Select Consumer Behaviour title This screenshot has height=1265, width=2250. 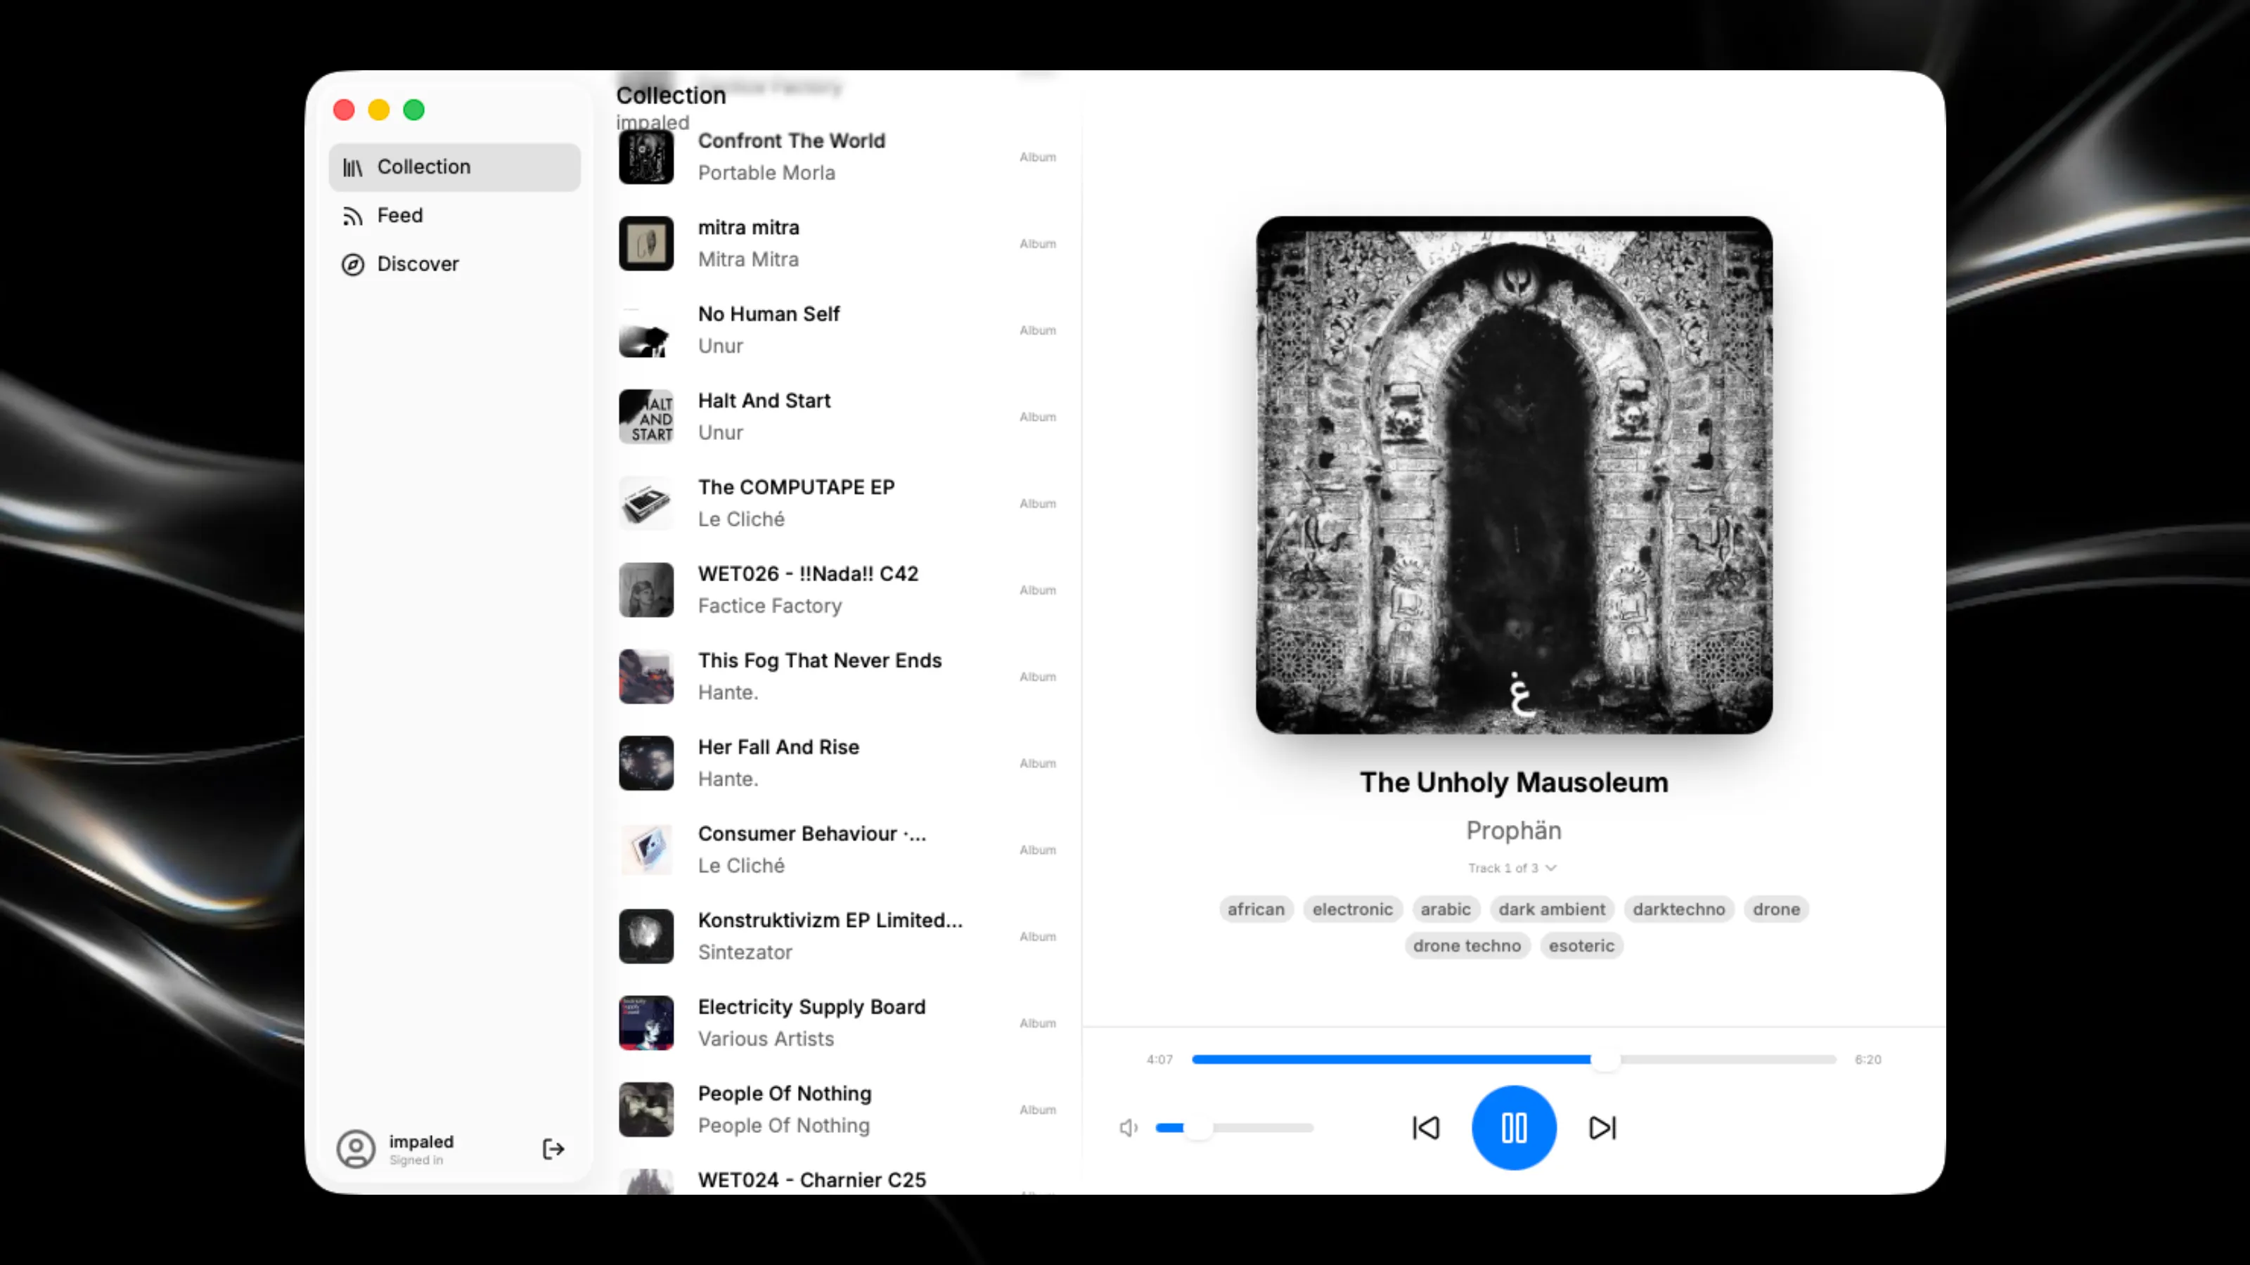coord(812,833)
